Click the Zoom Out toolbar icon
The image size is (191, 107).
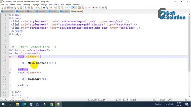[x=55, y=7]
